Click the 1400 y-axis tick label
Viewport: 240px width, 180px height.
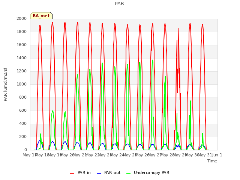coord(22,58)
